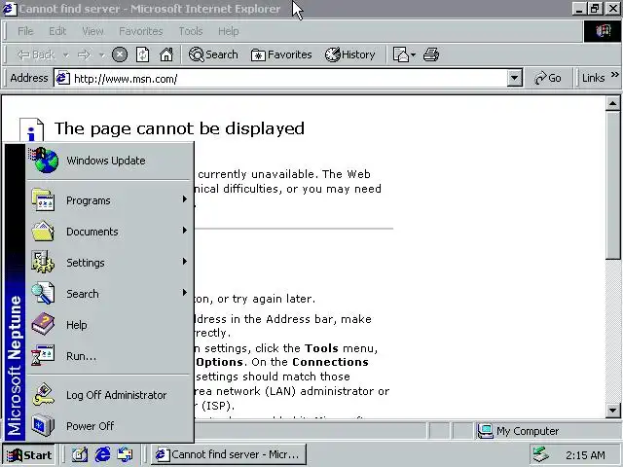
Task: Click the Cannot find server taskbar button
Action: coord(229,454)
